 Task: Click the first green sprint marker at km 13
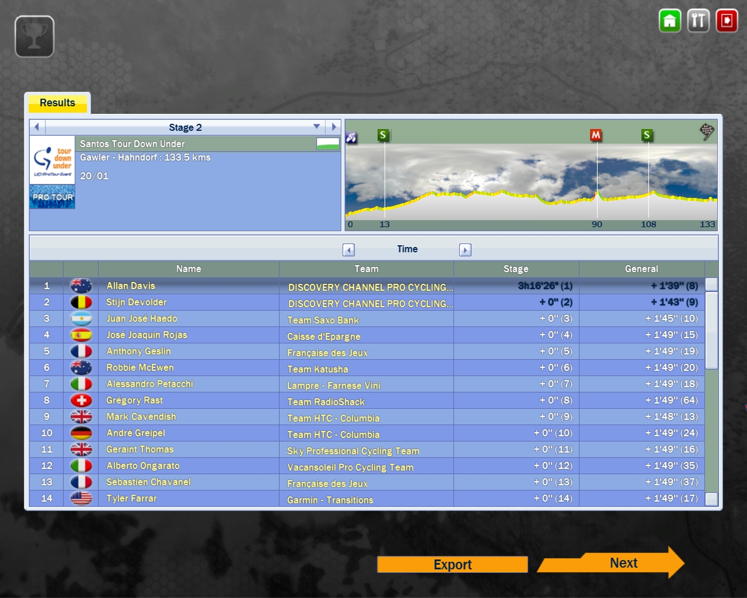tap(383, 135)
